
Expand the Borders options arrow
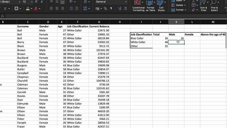click(x=20, y=9)
